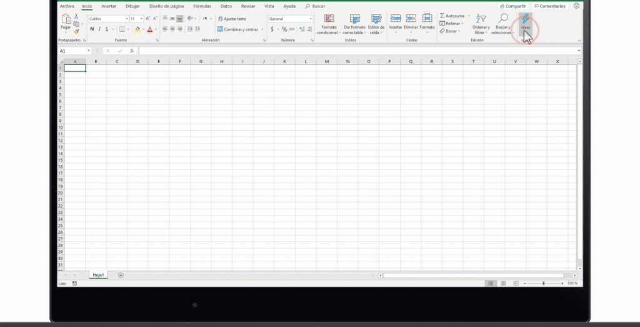Click the macro recording icon in status bar

point(75,283)
